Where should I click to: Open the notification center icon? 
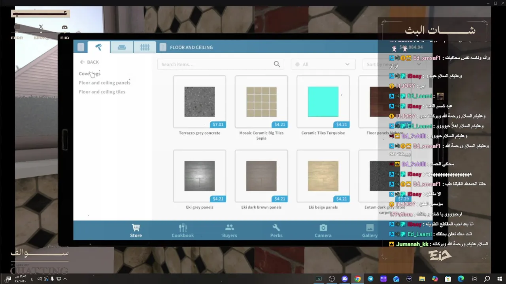(8, 279)
